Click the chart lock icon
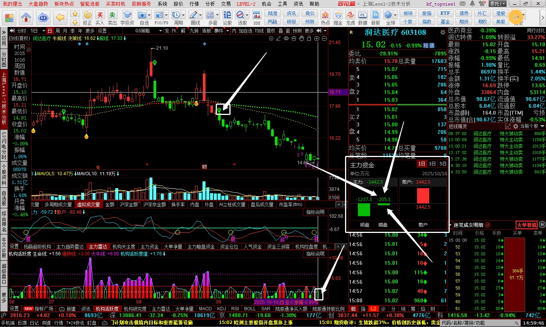 click(309, 38)
